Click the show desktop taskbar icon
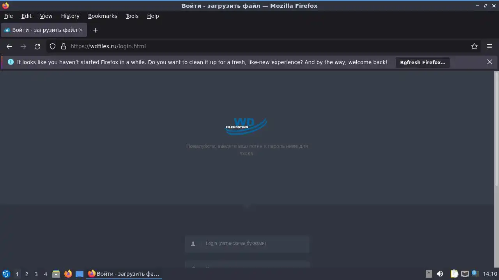This screenshot has width=499, height=280. point(80,274)
